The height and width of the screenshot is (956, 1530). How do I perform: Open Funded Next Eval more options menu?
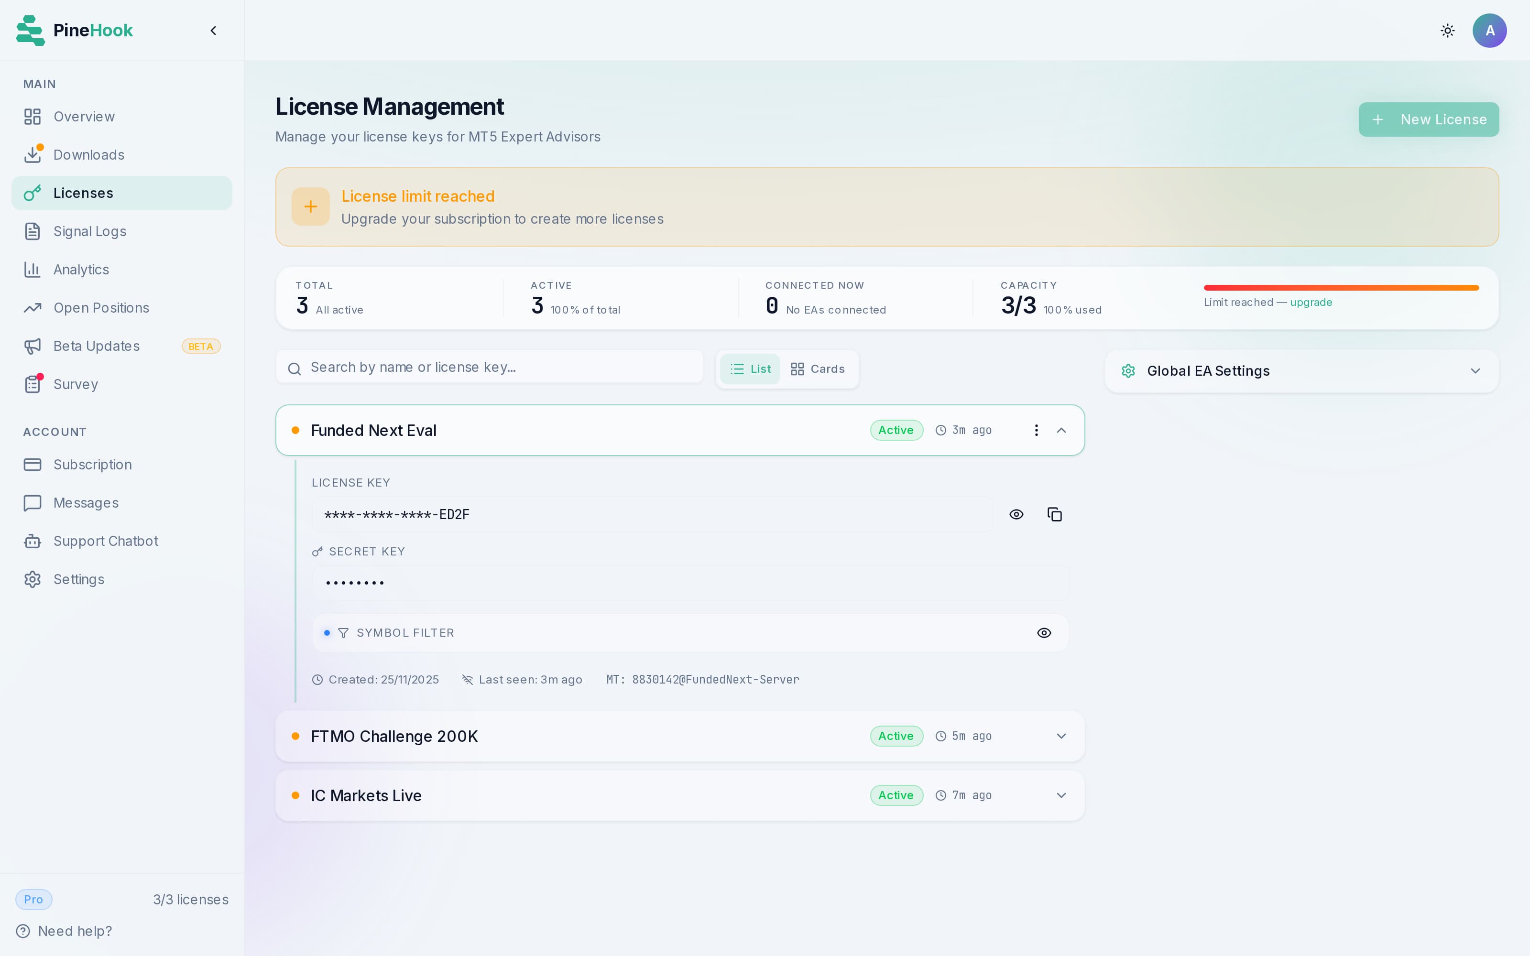tap(1036, 430)
